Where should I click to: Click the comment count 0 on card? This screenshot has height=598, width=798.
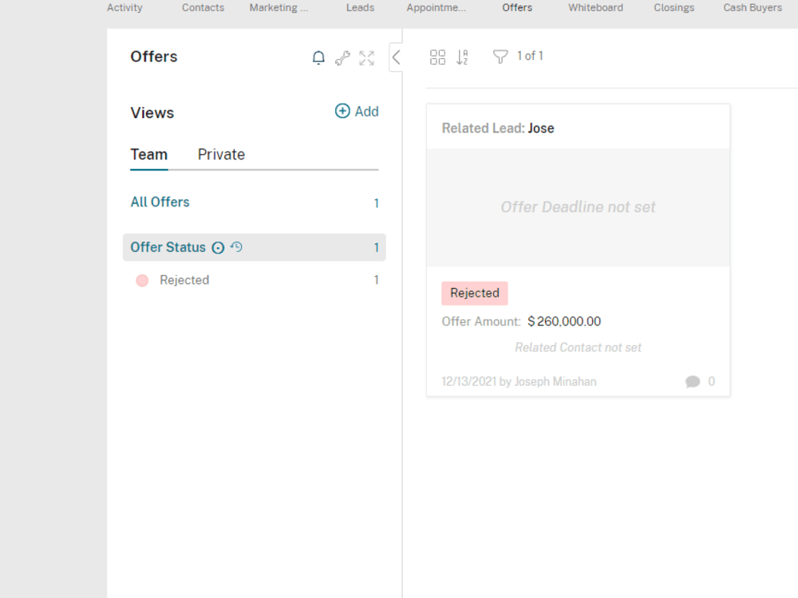[x=712, y=381]
